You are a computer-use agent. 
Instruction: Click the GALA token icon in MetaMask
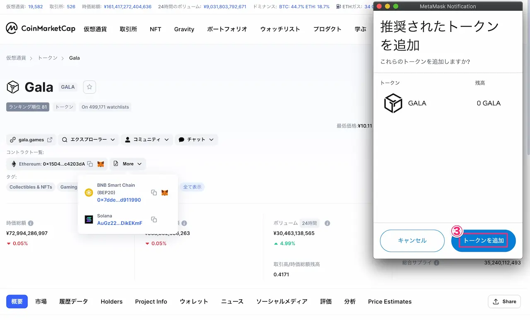[x=393, y=103]
